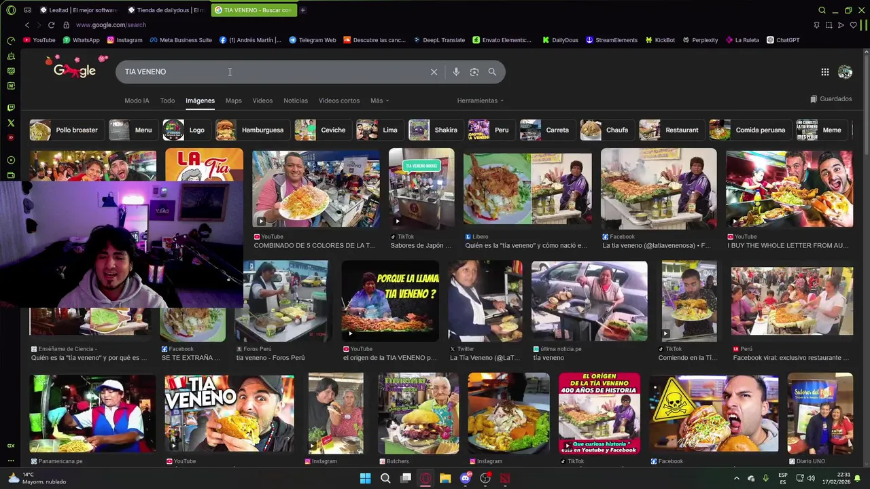
Task: Open Libero 'Quién es la tía veneno' result
Action: tap(527, 188)
